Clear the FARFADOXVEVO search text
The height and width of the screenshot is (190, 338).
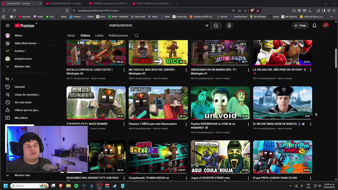pyautogui.click(x=207, y=26)
